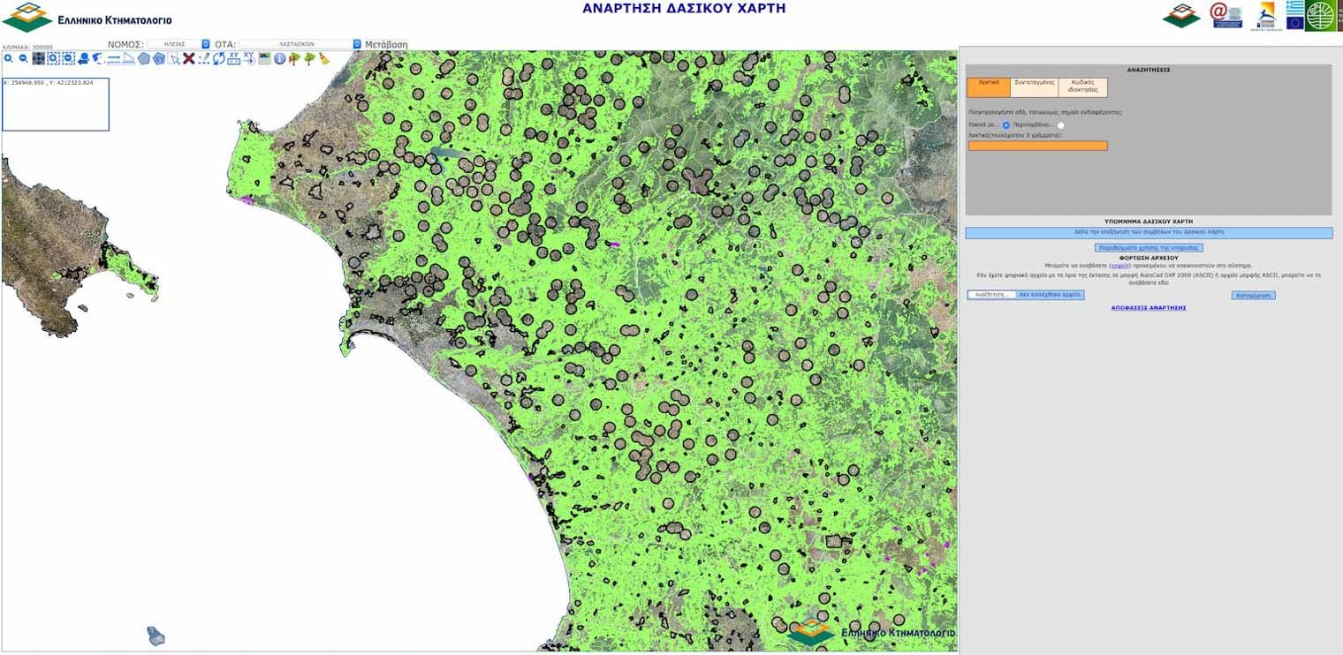This screenshot has height=655, width=1343.
Task: Select the 'Περιλαμβάνει' radio option
Action: click(1060, 125)
